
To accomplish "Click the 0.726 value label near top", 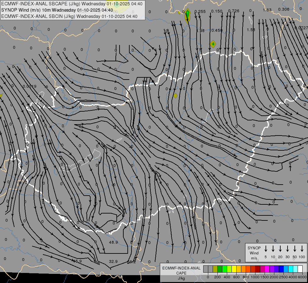I will pos(233,11).
